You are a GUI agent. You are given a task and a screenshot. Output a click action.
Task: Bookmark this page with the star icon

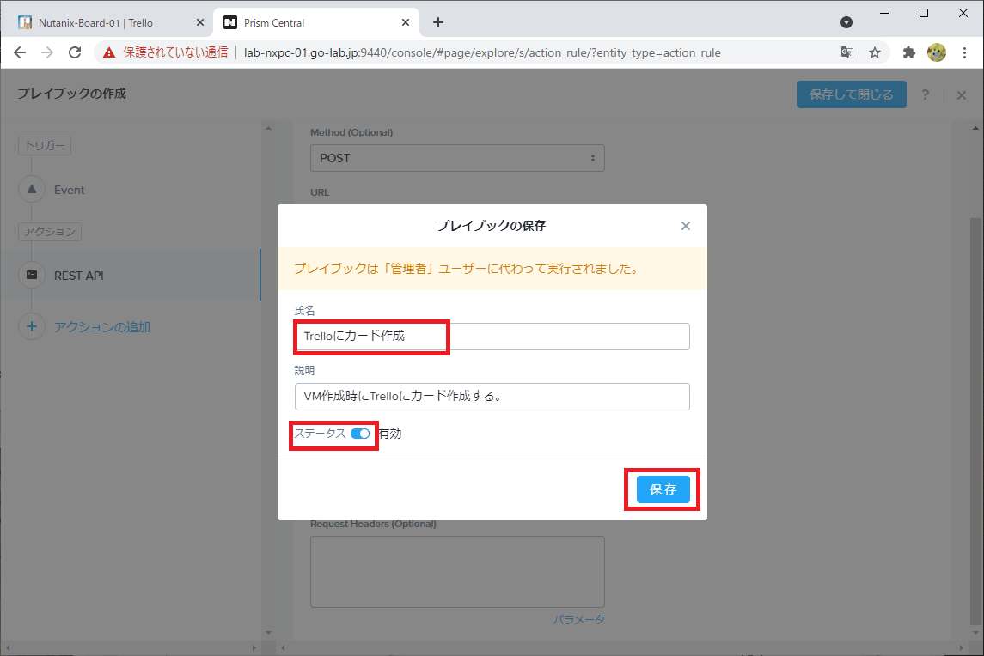tap(875, 52)
